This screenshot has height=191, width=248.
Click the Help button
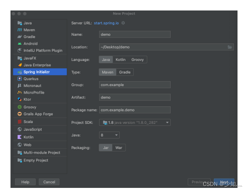click(25, 182)
